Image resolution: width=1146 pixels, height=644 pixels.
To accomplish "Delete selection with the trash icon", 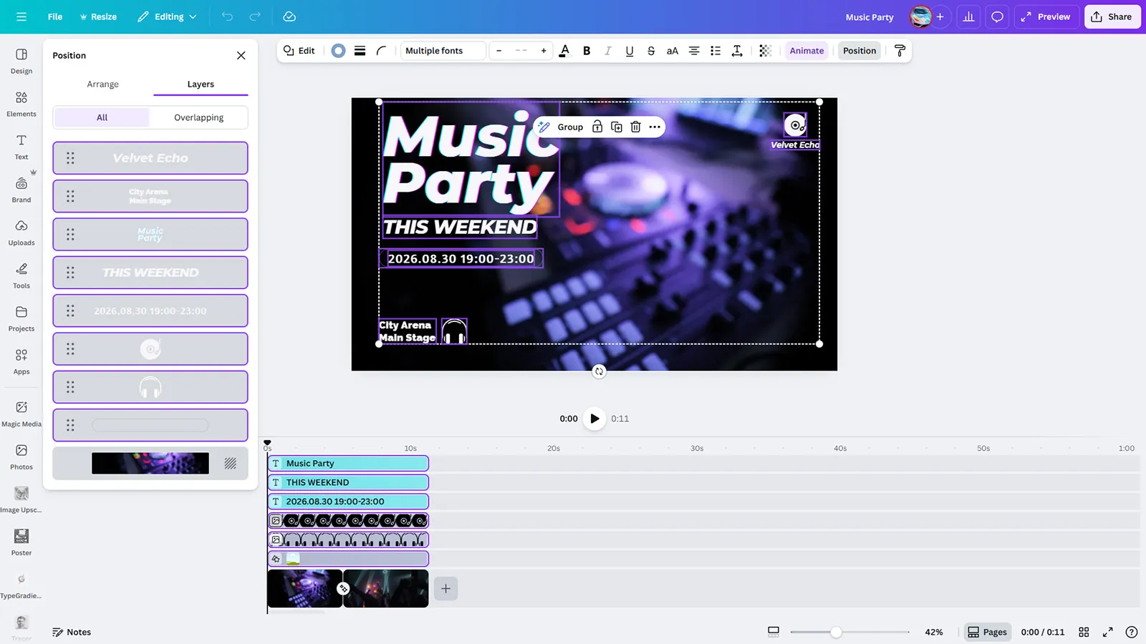I will point(635,127).
